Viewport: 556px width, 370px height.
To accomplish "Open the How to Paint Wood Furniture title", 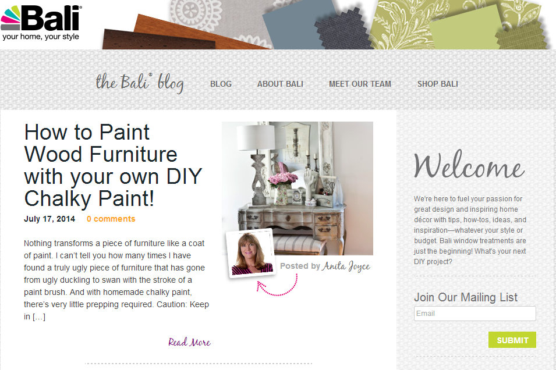I will (x=113, y=165).
